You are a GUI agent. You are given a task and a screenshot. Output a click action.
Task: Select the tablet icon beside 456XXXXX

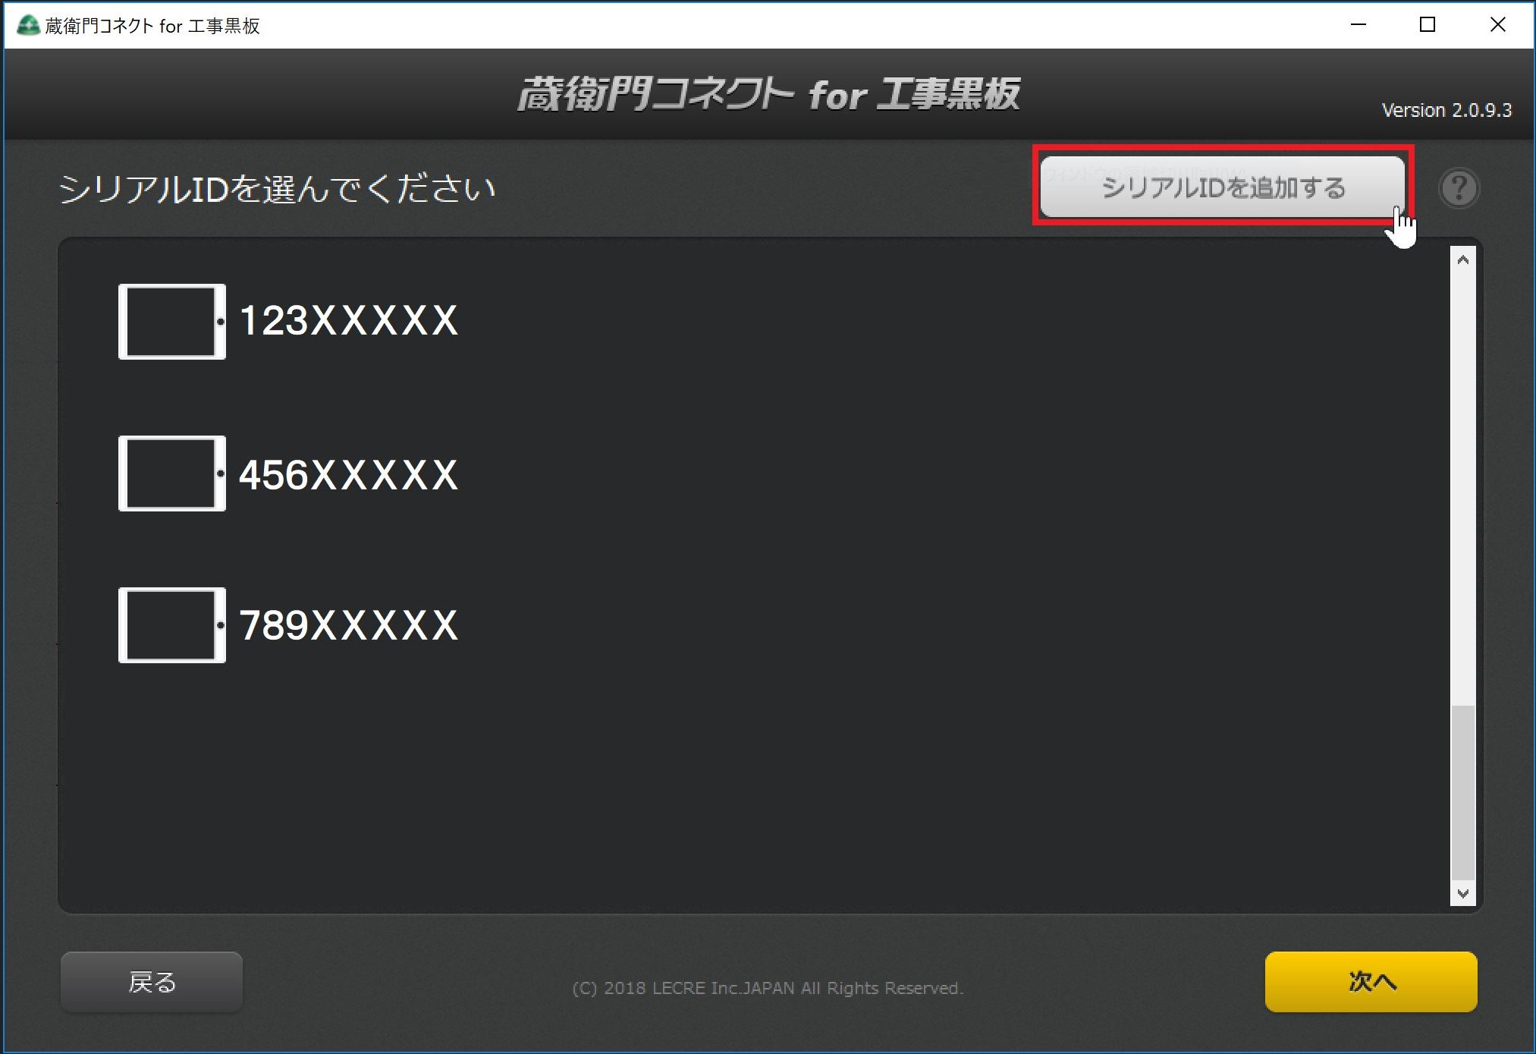point(172,473)
